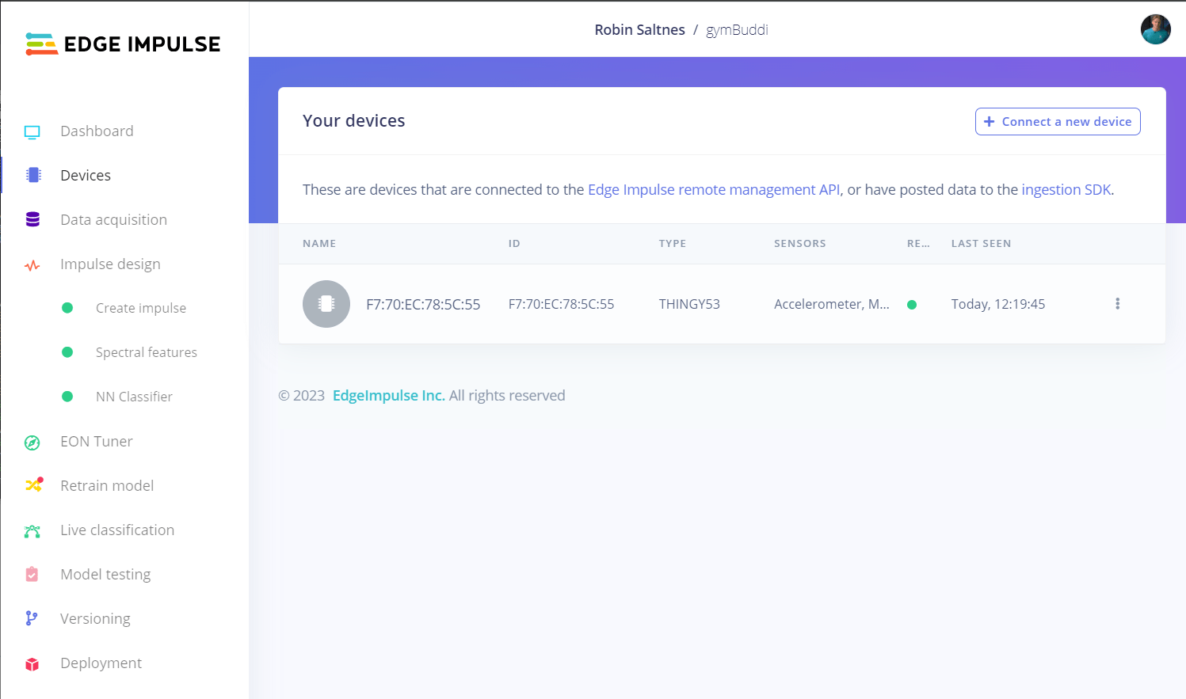
Task: Open the ingestion SDK link
Action: coord(1066,189)
